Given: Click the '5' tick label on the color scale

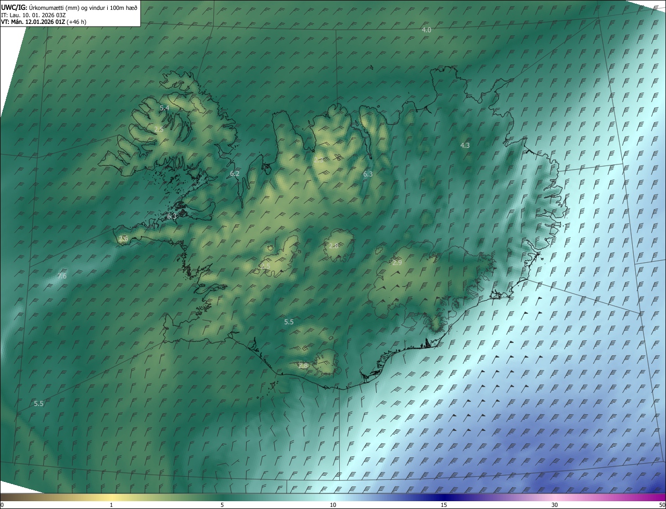Looking at the screenshot, I should click(222, 505).
